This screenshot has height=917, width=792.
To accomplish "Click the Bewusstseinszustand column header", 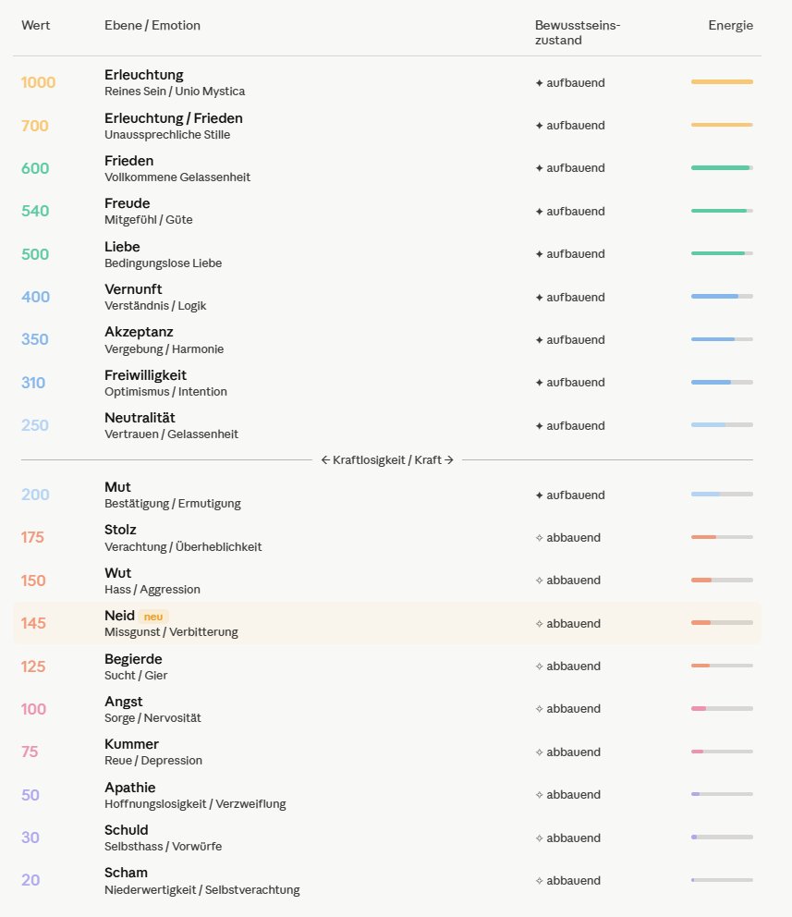I will [x=578, y=32].
